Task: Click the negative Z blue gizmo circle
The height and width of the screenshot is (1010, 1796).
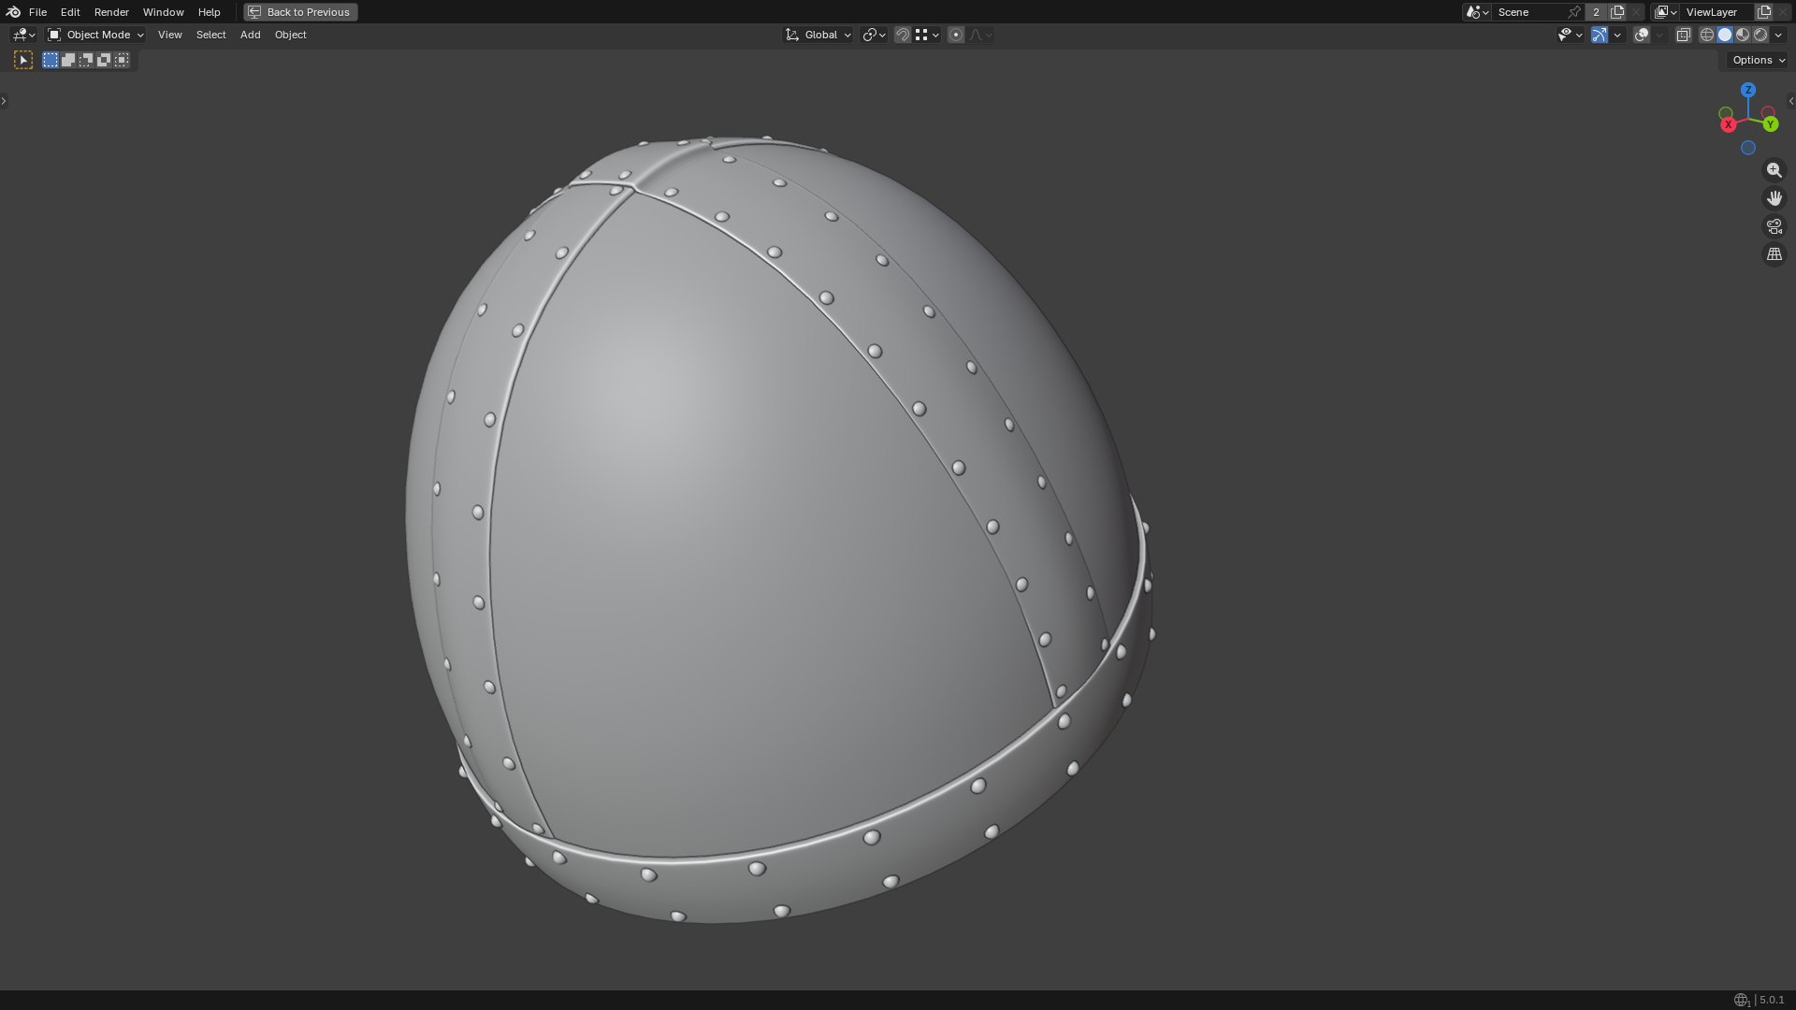Action: [x=1748, y=148]
